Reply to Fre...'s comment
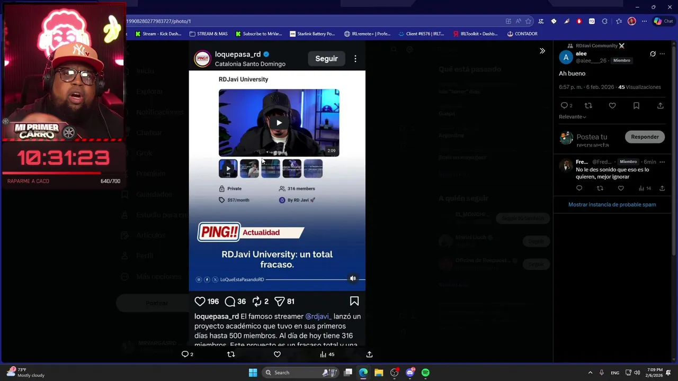Viewport: 678px width, 381px height. coord(579,188)
